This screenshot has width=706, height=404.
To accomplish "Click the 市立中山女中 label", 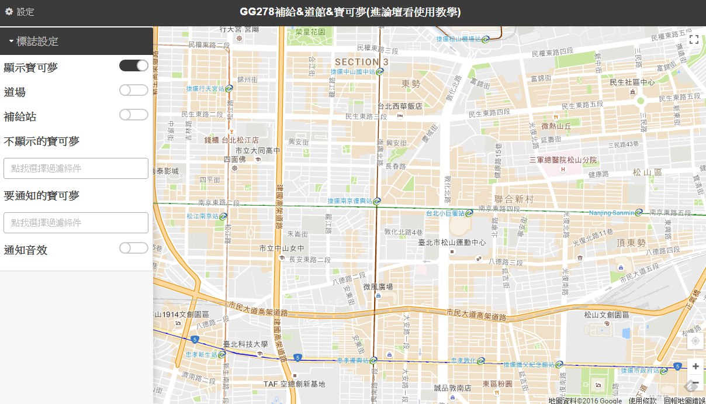I will point(282,248).
